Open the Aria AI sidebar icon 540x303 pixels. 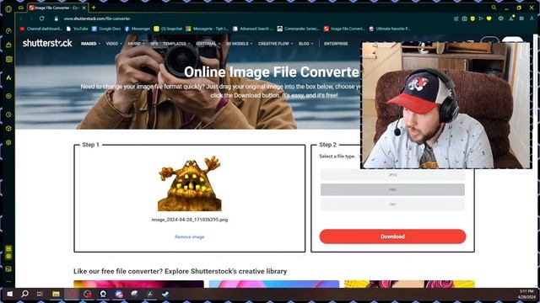[x=8, y=77]
